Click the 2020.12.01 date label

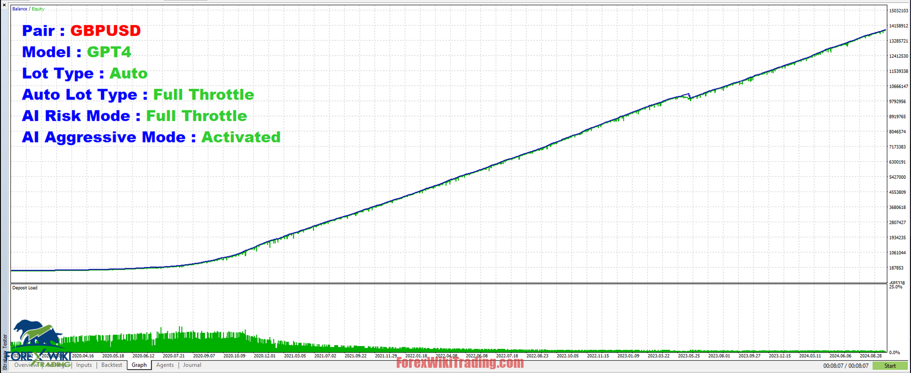point(265,356)
